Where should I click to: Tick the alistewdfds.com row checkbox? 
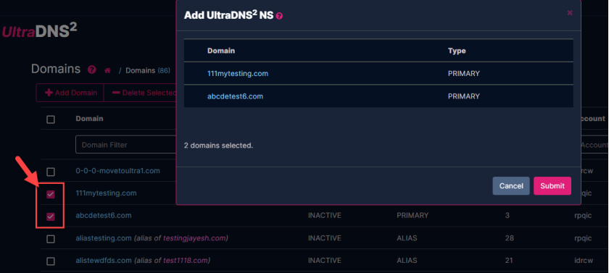tap(51, 261)
